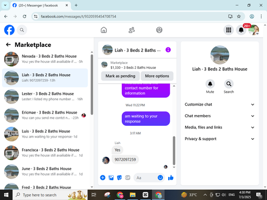Bookmark this page with the star icon
267x200 pixels.
coord(239,17)
